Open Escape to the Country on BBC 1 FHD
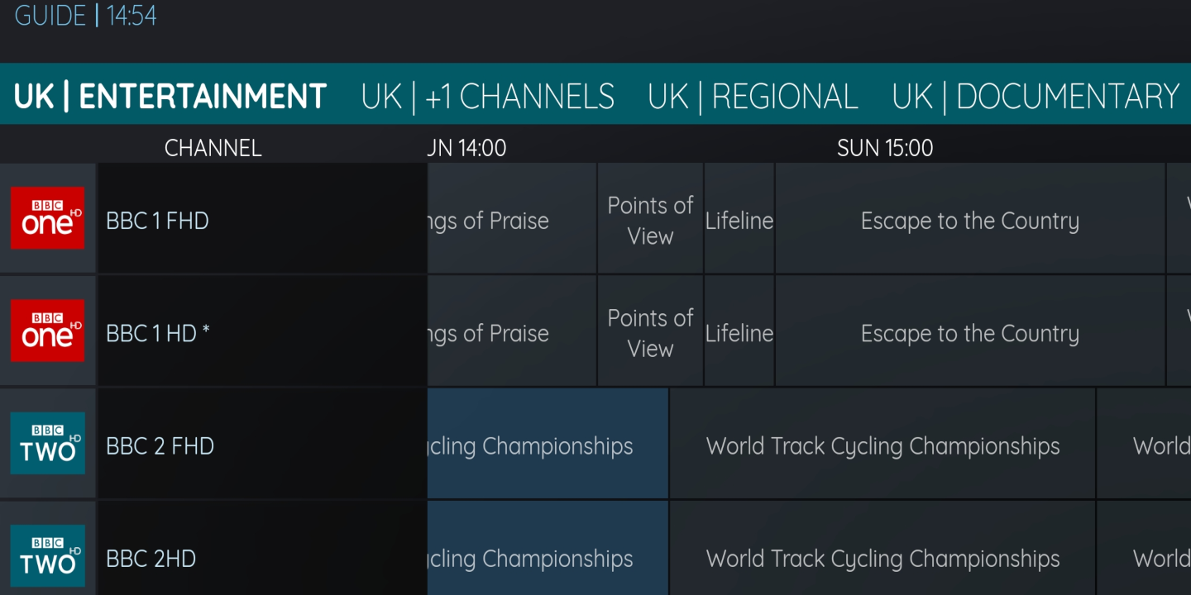Screen dimensions: 1191x595 click(970, 218)
